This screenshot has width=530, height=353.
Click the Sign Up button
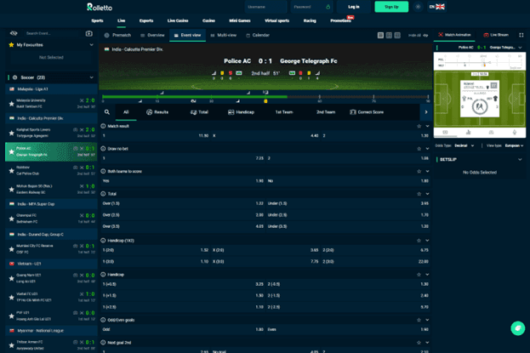click(391, 7)
